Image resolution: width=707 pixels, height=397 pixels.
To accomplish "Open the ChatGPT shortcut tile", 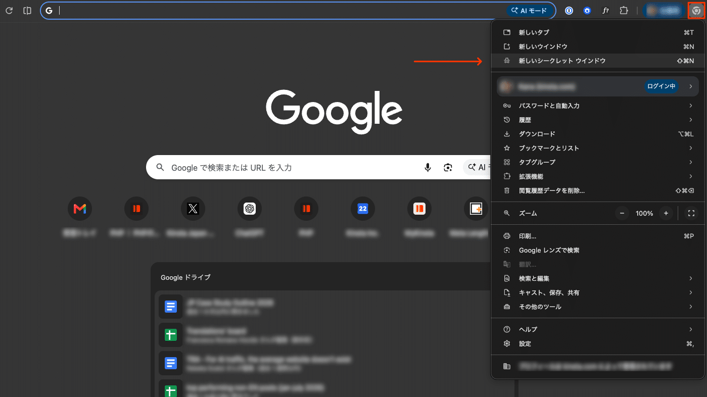I will coord(250,209).
